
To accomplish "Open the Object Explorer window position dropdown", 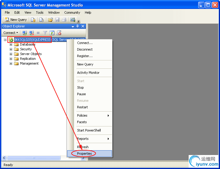I will coord(73,26).
